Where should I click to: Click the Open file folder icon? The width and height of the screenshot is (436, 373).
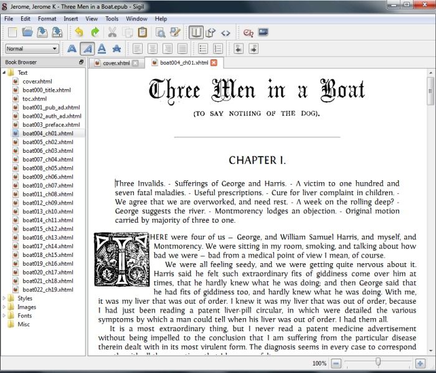[x=27, y=32]
